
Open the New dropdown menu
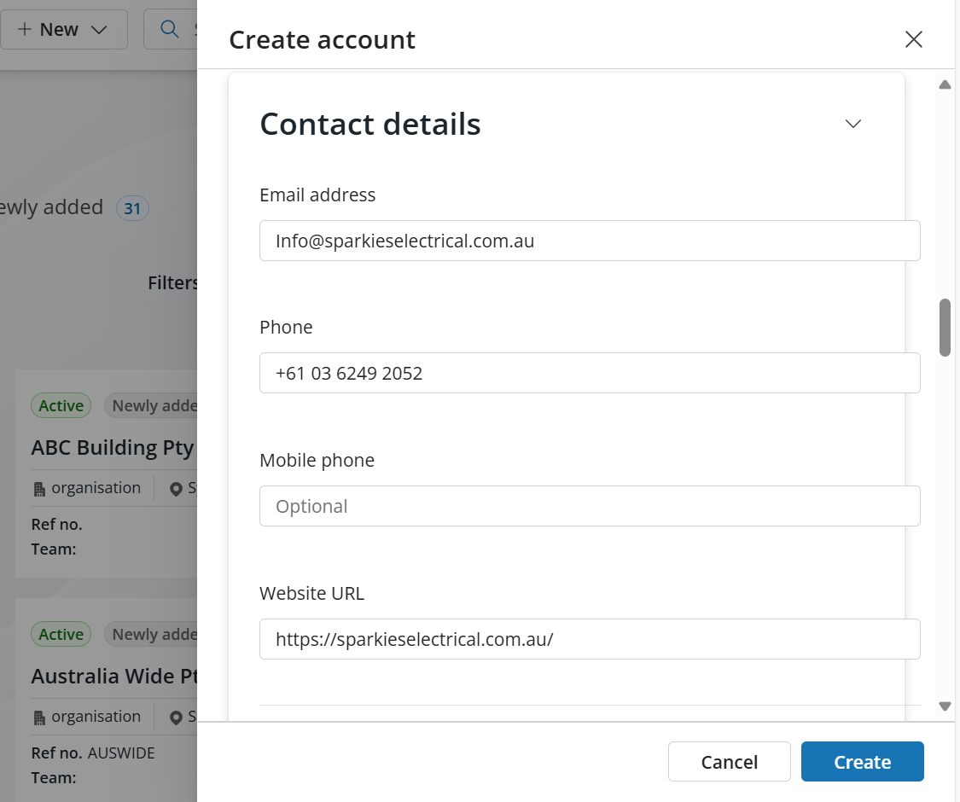point(62,29)
